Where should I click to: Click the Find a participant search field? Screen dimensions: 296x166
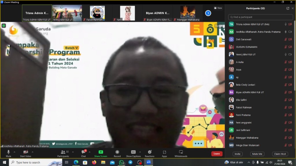pyautogui.click(x=260, y=17)
